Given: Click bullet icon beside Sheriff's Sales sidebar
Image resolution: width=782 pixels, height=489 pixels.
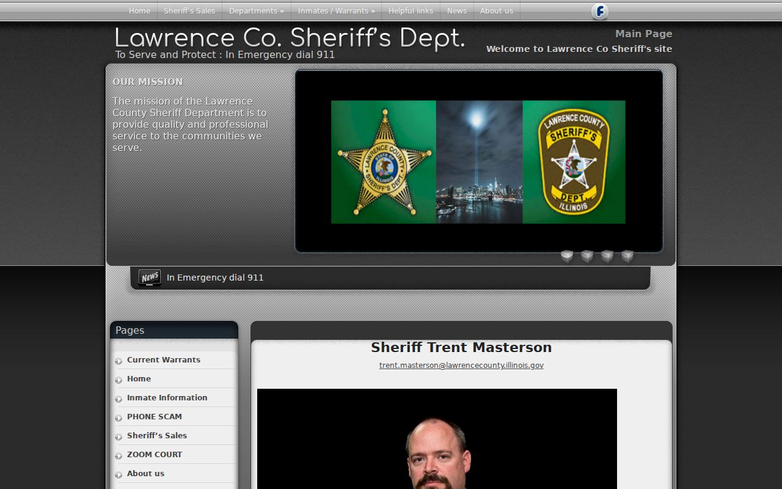Looking at the screenshot, I should 119,437.
